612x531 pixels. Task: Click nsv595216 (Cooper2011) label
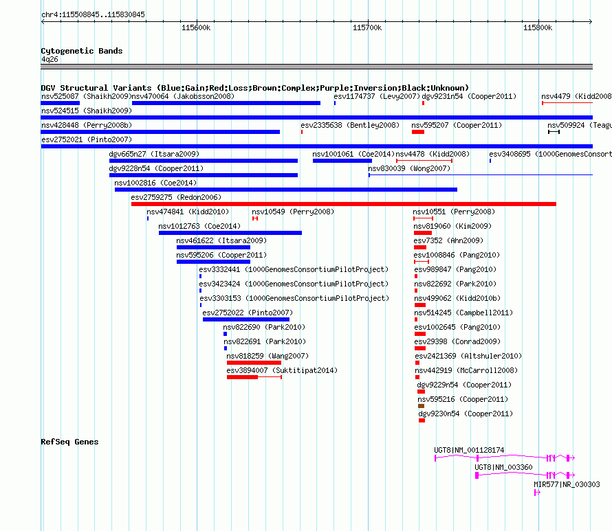463,399
